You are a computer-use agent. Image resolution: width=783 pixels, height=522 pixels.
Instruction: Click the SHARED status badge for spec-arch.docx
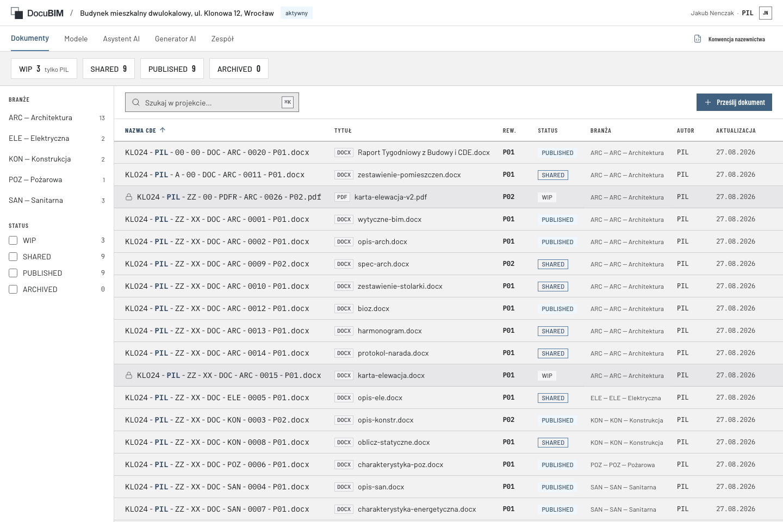[x=553, y=264]
